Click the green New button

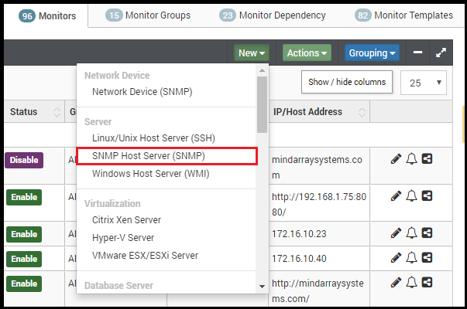click(252, 53)
